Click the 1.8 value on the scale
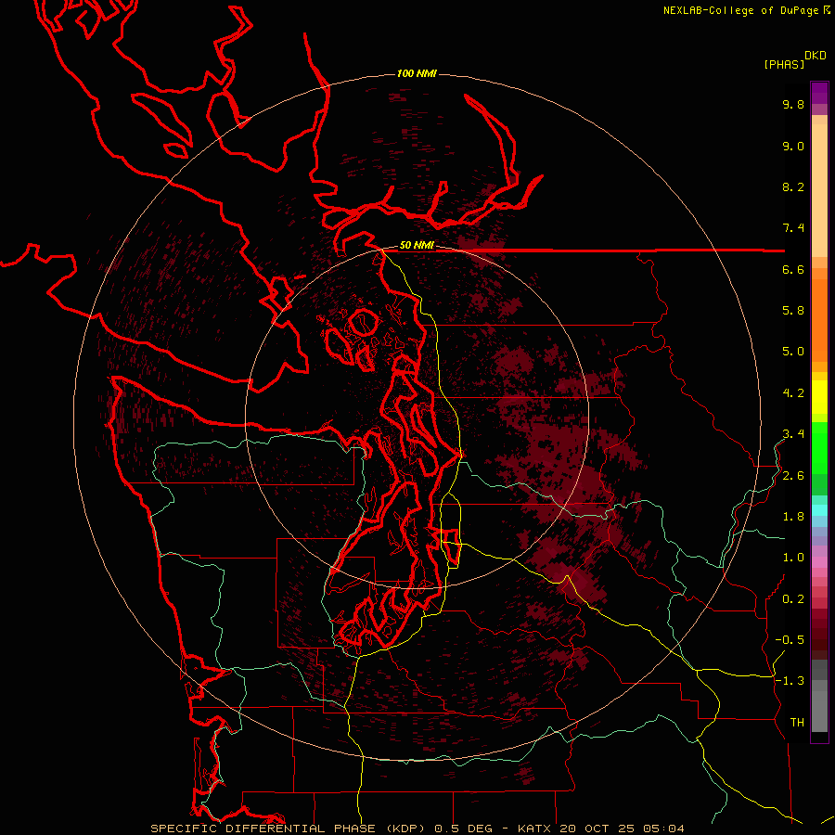The height and width of the screenshot is (835, 835). 793,517
